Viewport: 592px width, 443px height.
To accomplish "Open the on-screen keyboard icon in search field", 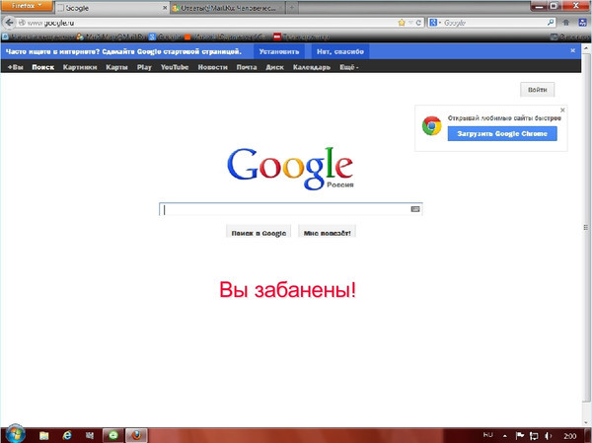I will coord(415,209).
